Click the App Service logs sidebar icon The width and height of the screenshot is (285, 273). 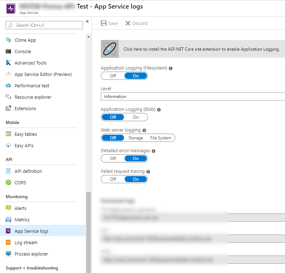click(8, 231)
